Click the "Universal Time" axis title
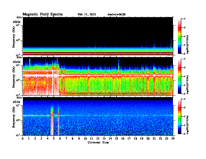Screen dimensions: 206x159 [x=98, y=142]
